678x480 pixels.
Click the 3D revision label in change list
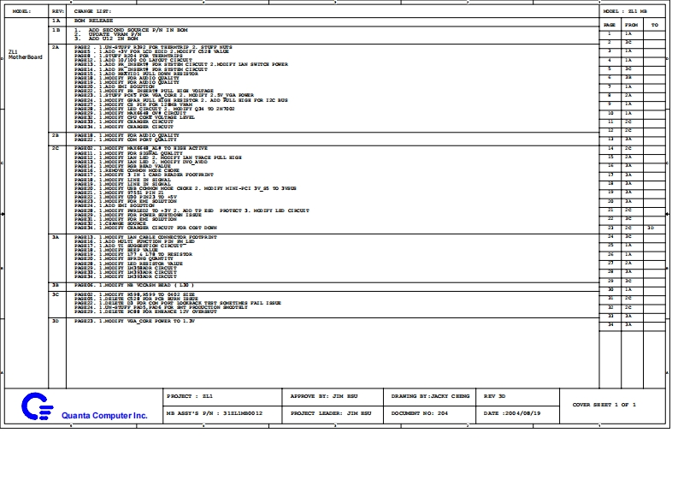(56, 320)
